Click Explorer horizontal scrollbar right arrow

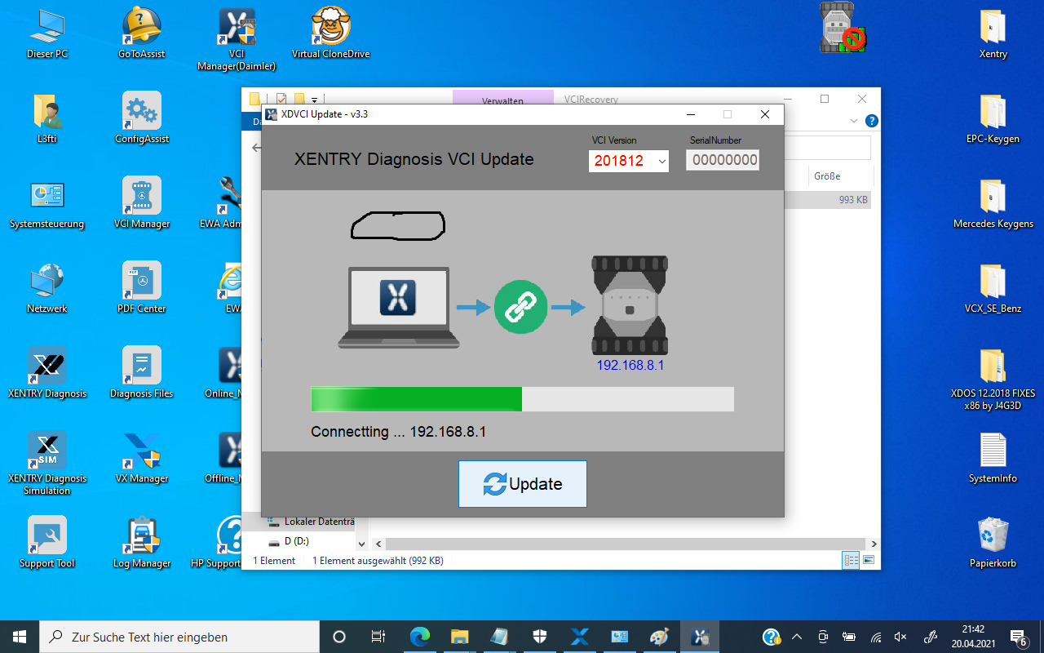[874, 544]
